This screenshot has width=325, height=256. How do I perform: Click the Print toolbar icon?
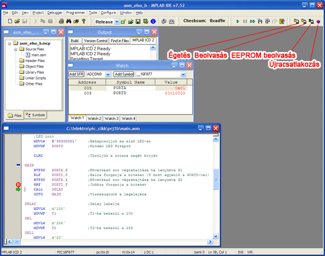(61, 21)
